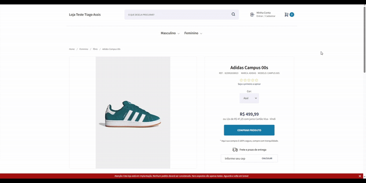Click the Comprar Produto button
This screenshot has height=183, width=366.
[x=249, y=130]
